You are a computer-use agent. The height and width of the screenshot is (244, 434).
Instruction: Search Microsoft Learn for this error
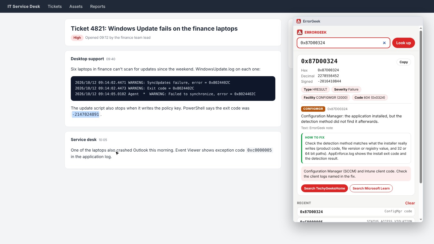pos(371,188)
